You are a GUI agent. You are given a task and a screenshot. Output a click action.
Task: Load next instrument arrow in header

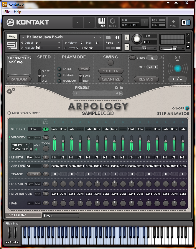pyautogui.click(x=100, y=37)
